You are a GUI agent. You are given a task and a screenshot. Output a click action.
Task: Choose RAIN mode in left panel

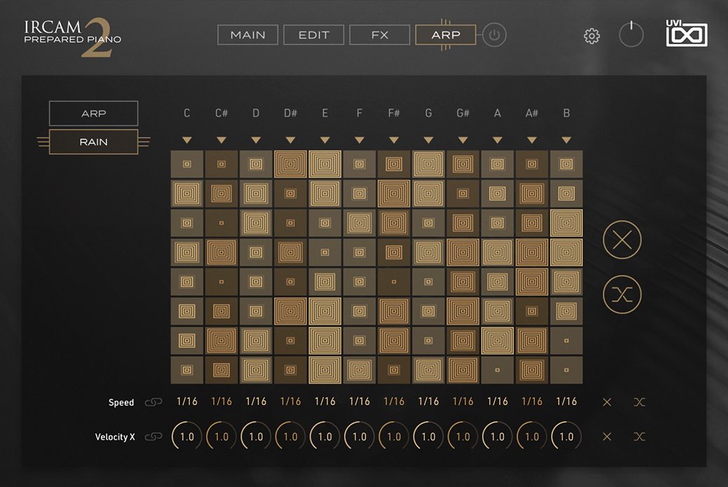click(94, 141)
